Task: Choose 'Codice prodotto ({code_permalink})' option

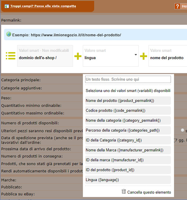Action: pos(128,110)
